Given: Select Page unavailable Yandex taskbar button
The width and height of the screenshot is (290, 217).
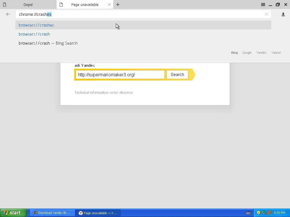Looking at the screenshot, I should click(x=98, y=213).
